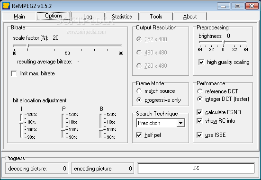Screen dimensions: 261x180
Task: Maximize the ReMPEG2 window
Action: click(237, 6)
